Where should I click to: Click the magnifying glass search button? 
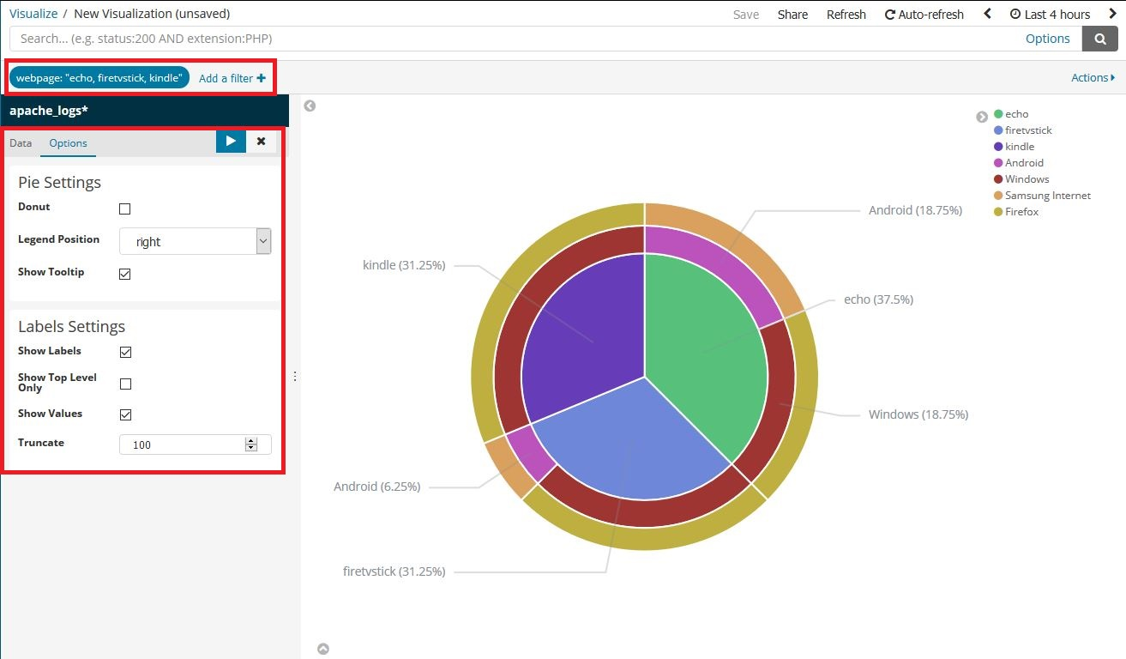pyautogui.click(x=1099, y=39)
